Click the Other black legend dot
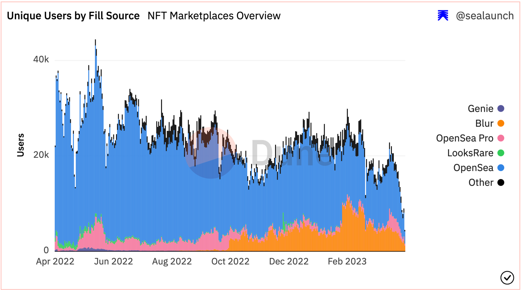Viewport: 523px width, 290px height. [501, 182]
